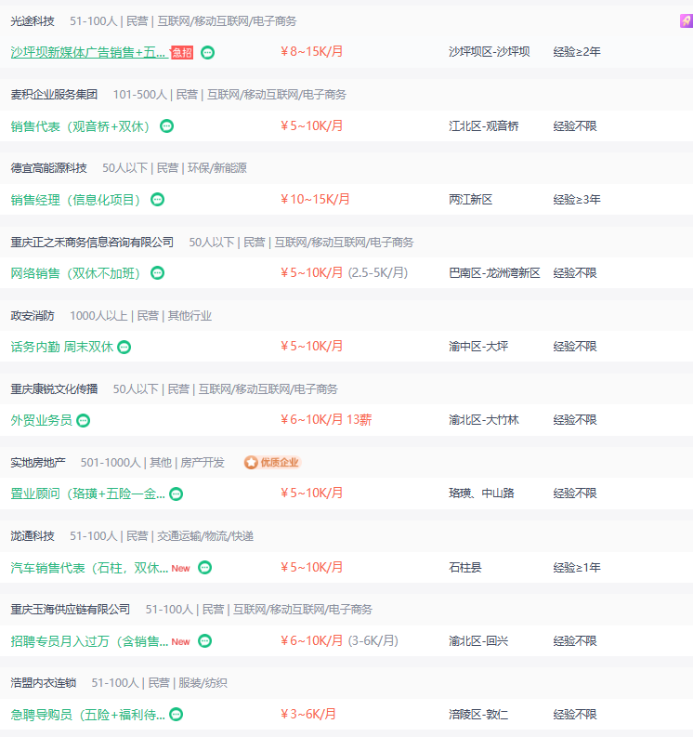The image size is (693, 737).
Task: Open company 麦积企业服务集团
Action: [54, 95]
